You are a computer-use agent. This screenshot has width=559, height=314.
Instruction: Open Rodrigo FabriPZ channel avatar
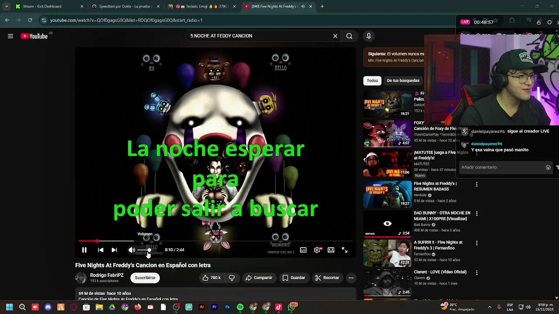click(x=81, y=278)
